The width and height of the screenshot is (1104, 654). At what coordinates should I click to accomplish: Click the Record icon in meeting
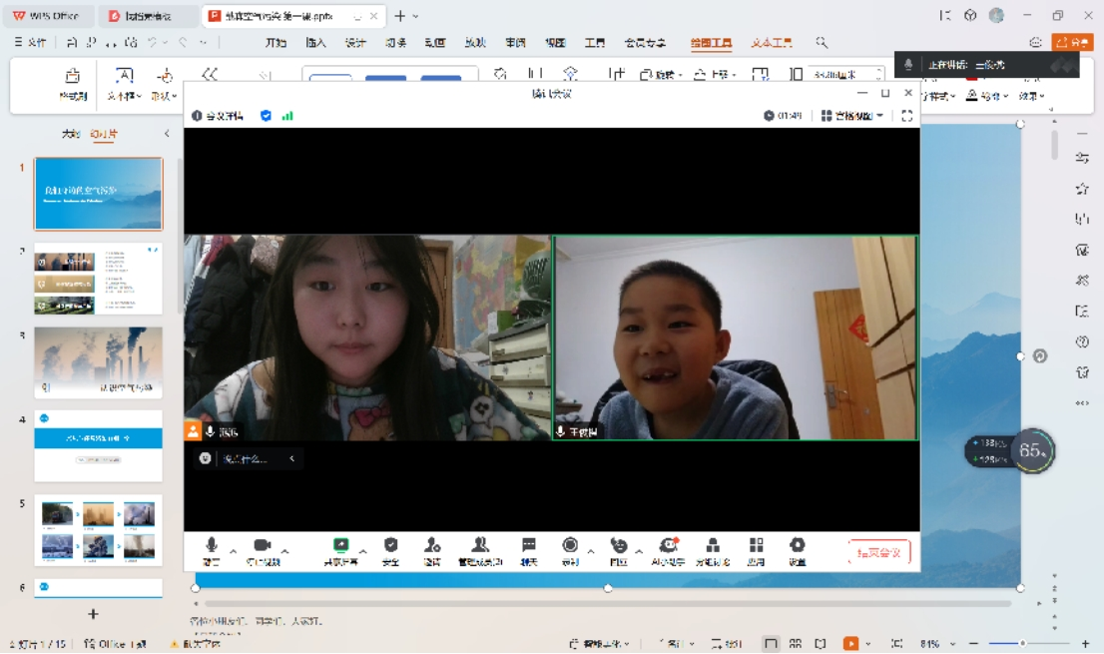(570, 546)
